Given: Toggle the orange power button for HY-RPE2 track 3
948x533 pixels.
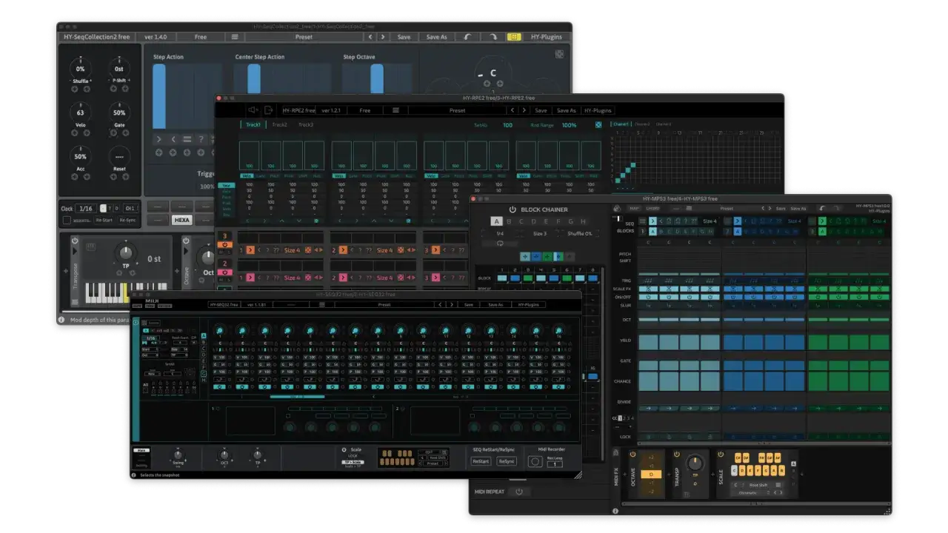Looking at the screenshot, I should (x=225, y=244).
